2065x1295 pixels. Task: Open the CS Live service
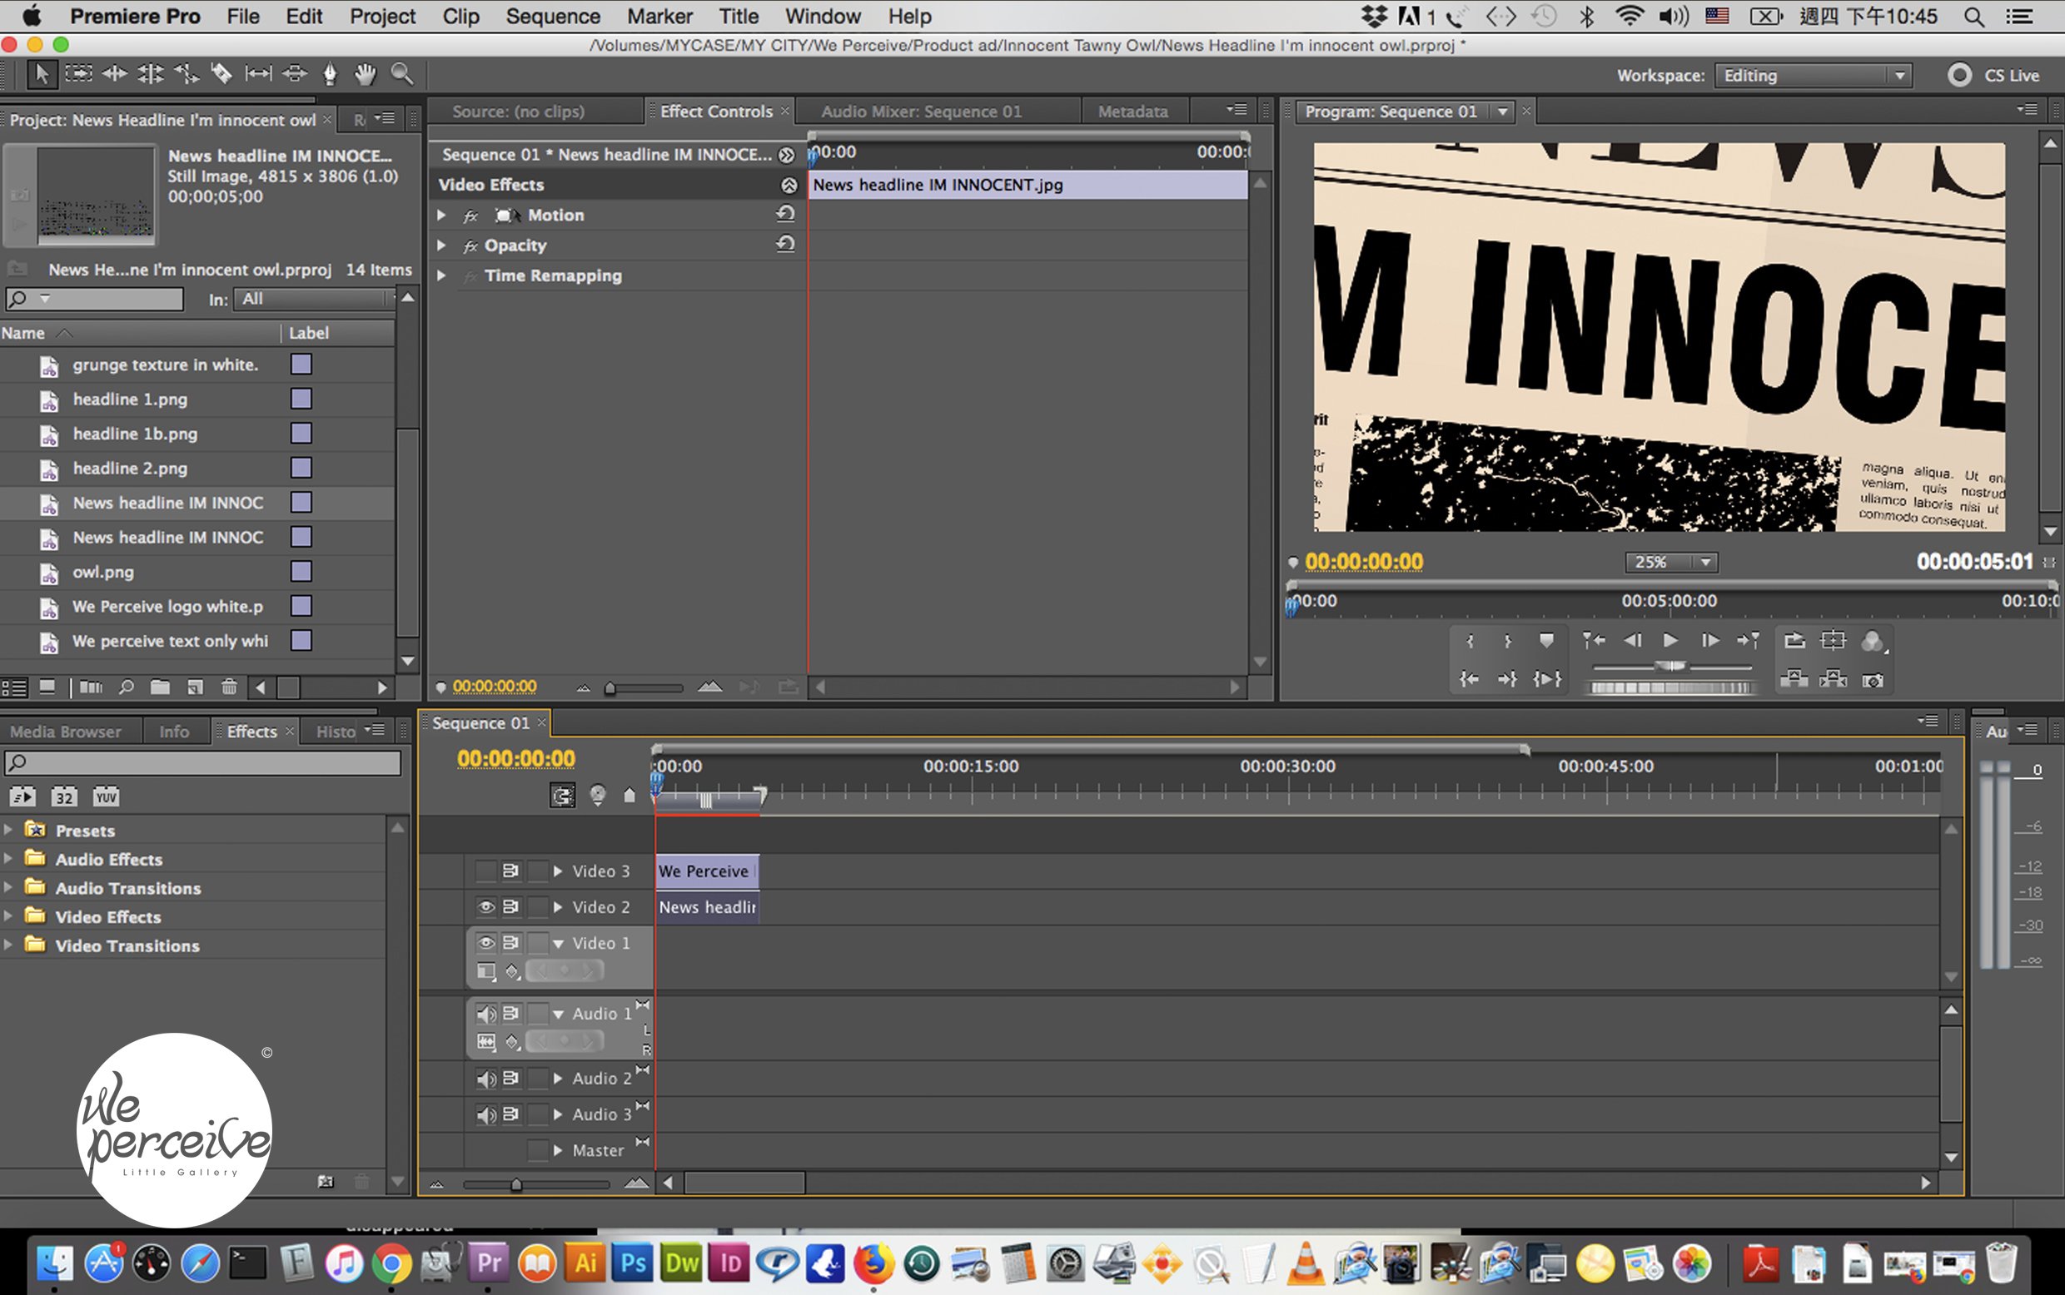point(1994,76)
